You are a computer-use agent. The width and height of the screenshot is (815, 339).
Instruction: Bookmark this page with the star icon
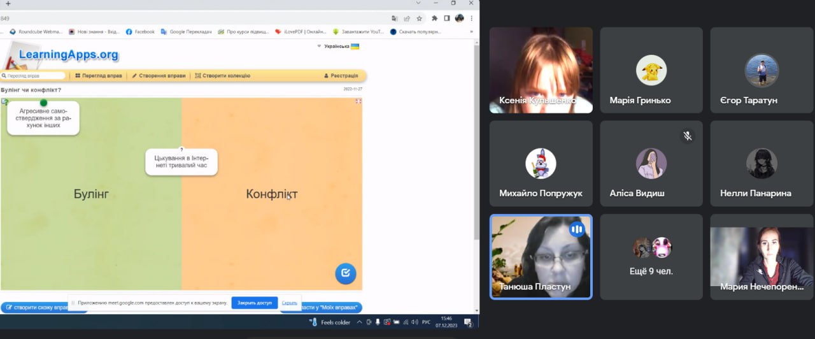click(419, 18)
